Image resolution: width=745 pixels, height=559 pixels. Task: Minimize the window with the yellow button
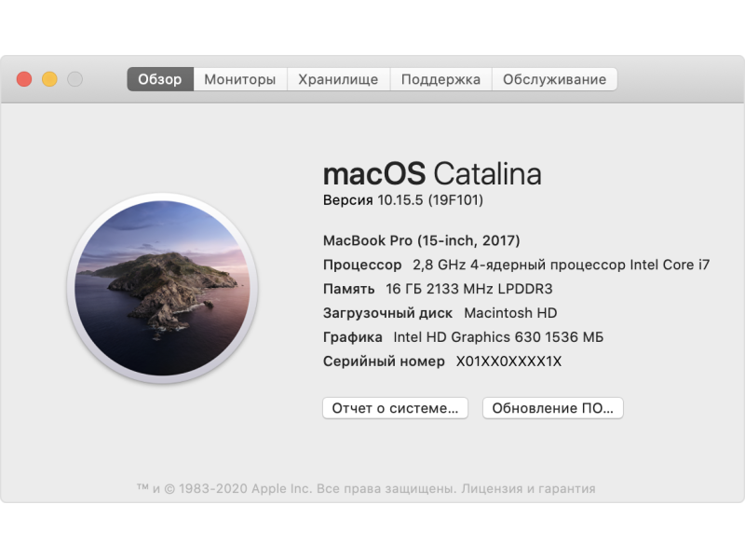[x=49, y=79]
